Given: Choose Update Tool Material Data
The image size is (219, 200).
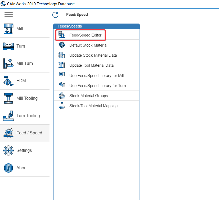Looking at the screenshot, I should [97, 65].
